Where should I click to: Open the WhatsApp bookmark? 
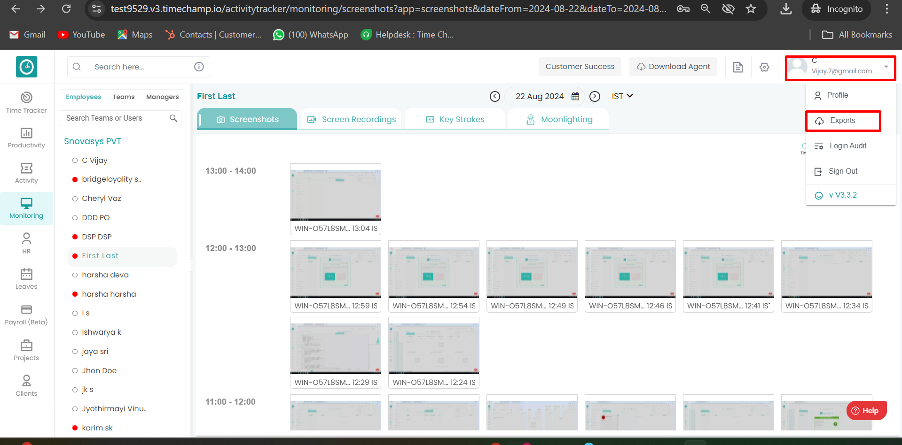311,35
